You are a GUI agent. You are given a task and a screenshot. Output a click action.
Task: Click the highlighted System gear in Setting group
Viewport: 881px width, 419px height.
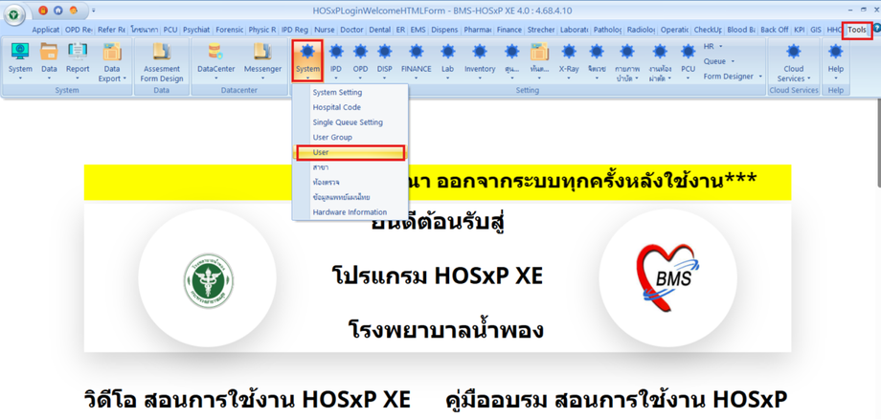click(307, 60)
